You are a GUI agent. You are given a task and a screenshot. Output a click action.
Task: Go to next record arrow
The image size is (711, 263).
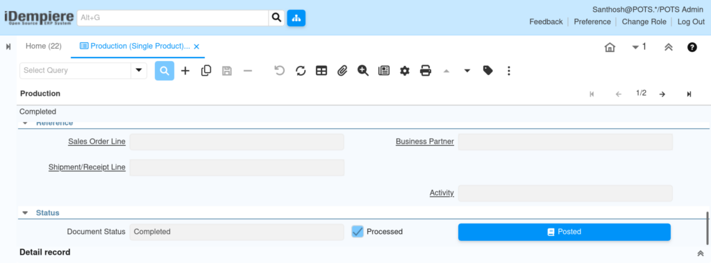(662, 94)
